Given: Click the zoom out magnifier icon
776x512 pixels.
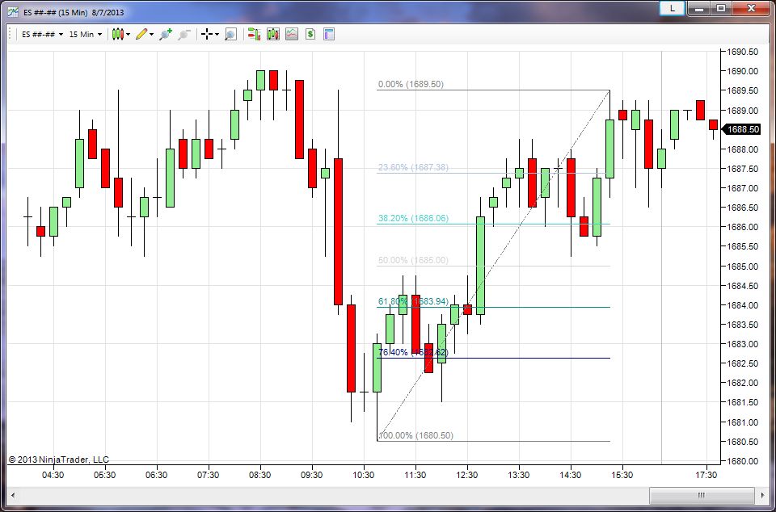Looking at the screenshot, I should tap(184, 34).
